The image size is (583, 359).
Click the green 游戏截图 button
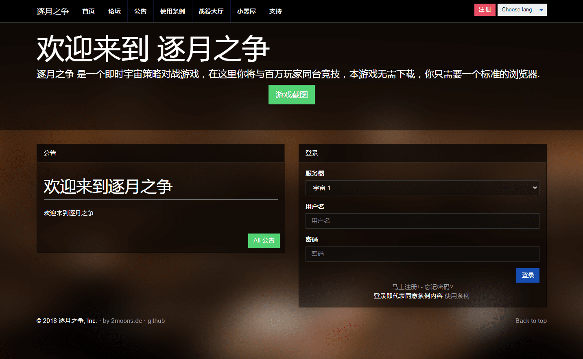pyautogui.click(x=291, y=95)
